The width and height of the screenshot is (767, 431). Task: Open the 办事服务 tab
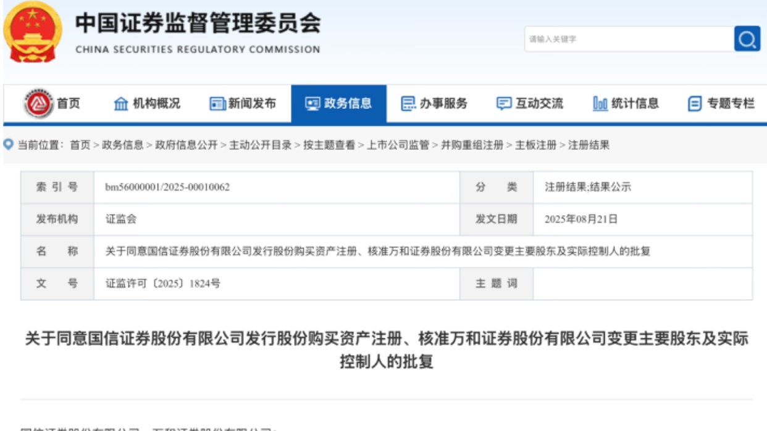pos(434,104)
